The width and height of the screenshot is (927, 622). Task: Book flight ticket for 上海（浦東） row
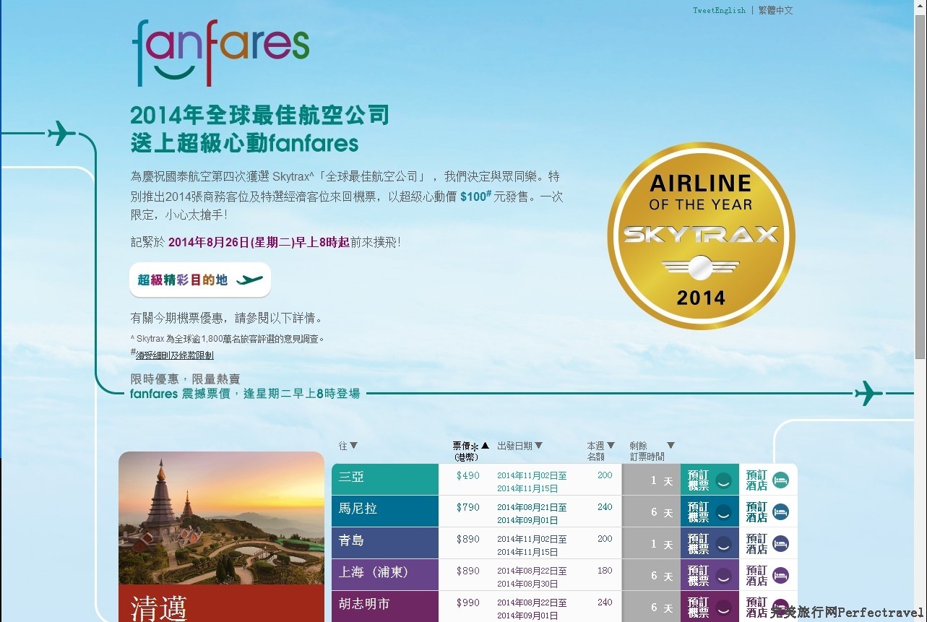click(710, 575)
